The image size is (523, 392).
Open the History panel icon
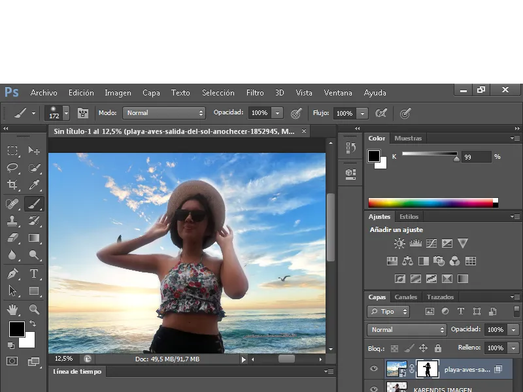tap(350, 148)
